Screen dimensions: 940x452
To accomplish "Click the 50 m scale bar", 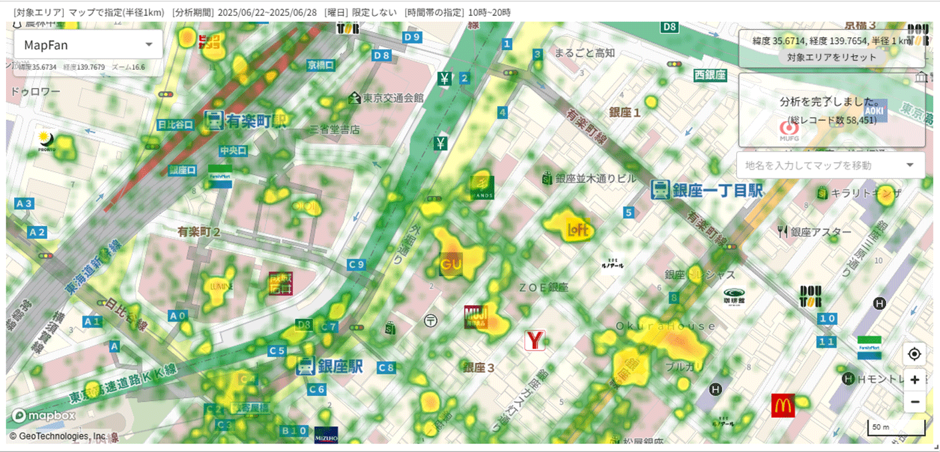I will (x=896, y=427).
